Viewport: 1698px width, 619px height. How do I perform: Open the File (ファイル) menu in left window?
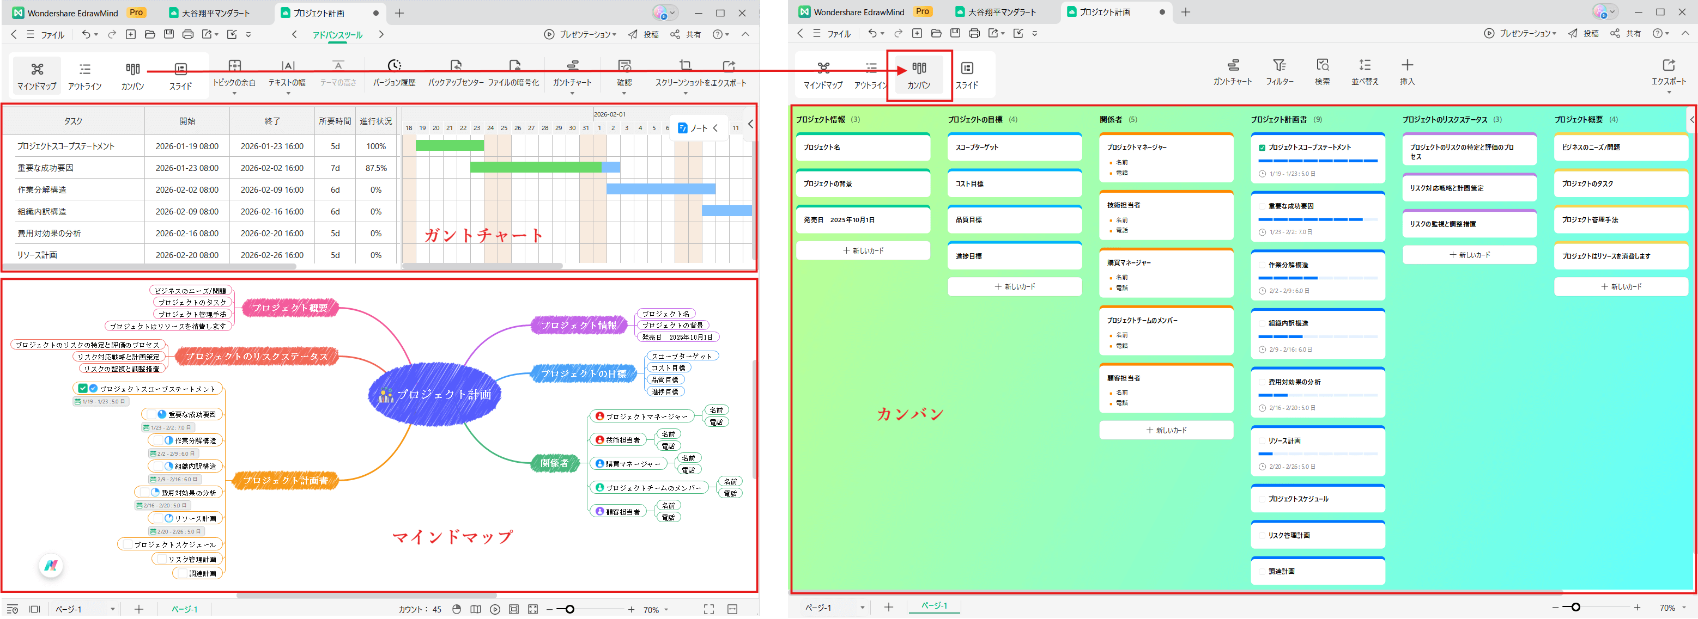(x=53, y=35)
